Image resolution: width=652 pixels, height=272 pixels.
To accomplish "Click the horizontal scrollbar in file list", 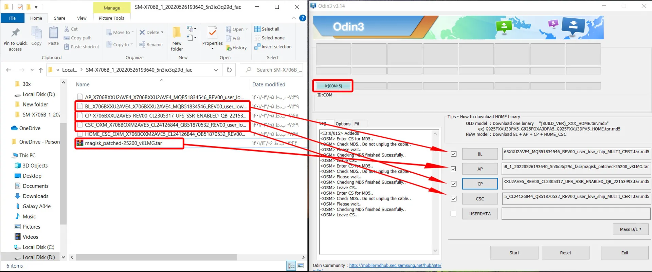I will point(156,257).
